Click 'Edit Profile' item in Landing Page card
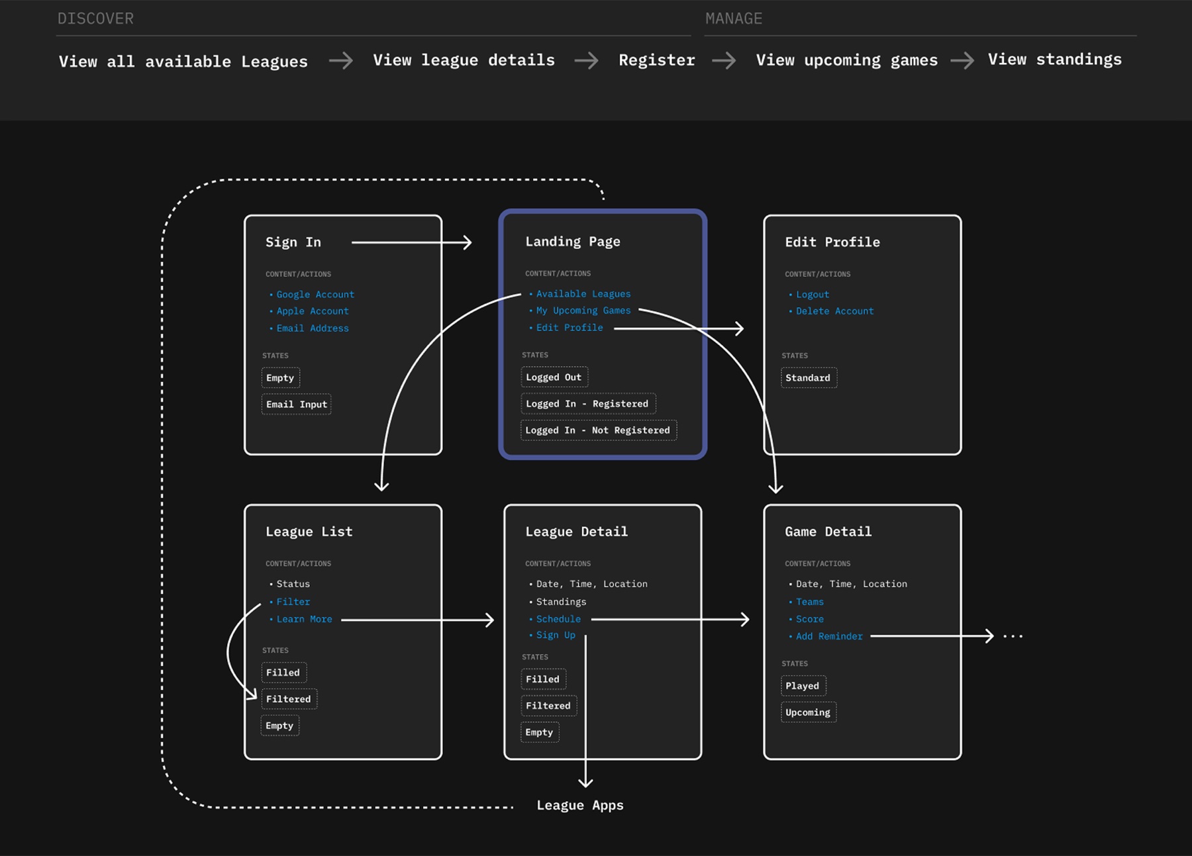The height and width of the screenshot is (856, 1192). click(x=570, y=328)
